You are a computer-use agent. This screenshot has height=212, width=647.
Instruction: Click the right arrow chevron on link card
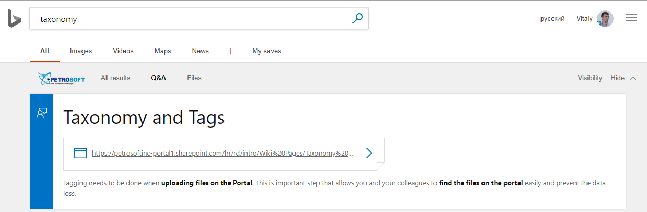pos(369,153)
